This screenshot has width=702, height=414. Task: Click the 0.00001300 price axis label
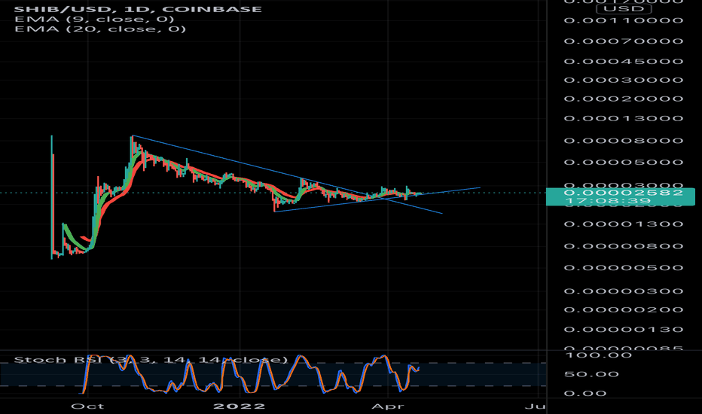tap(623, 224)
